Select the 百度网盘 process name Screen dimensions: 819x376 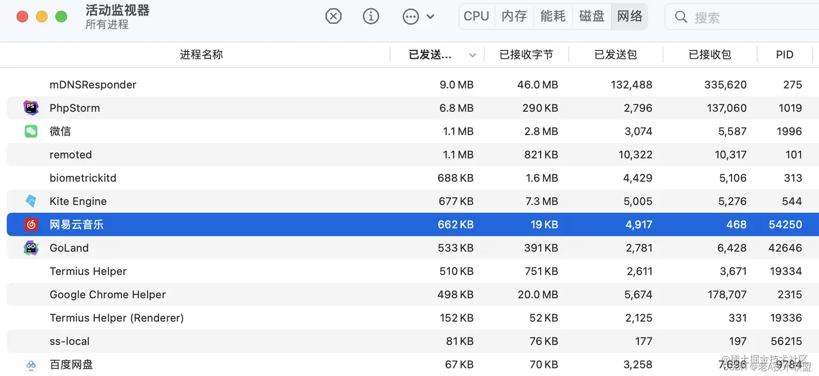[x=71, y=365]
